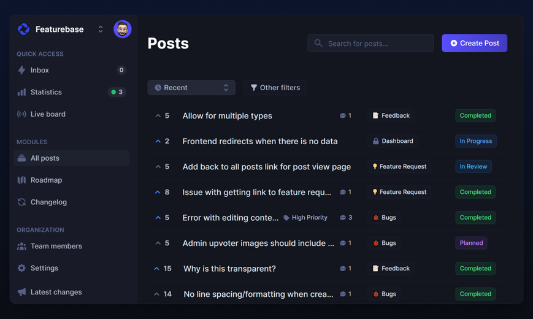Select All posts in sidebar
This screenshot has height=319, width=533.
(72, 158)
